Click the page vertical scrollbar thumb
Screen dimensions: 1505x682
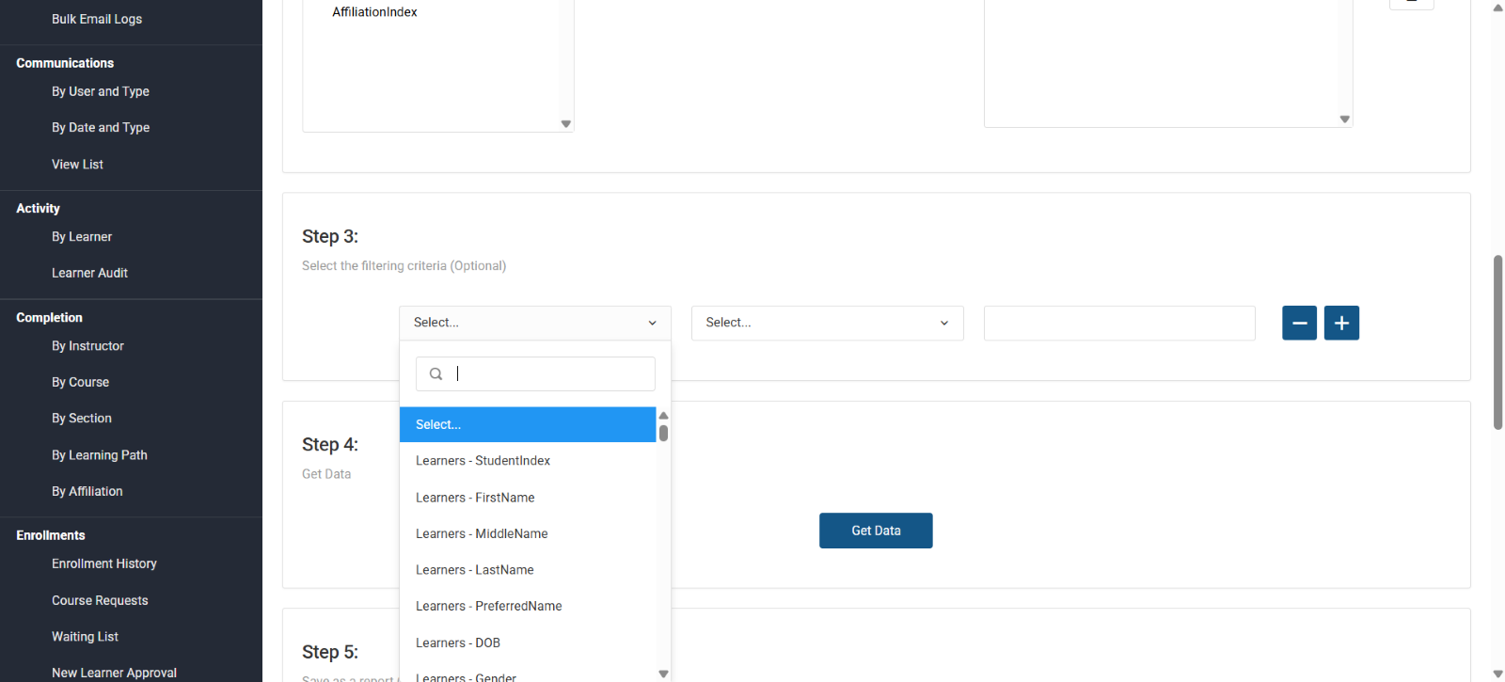pyautogui.click(x=1497, y=341)
